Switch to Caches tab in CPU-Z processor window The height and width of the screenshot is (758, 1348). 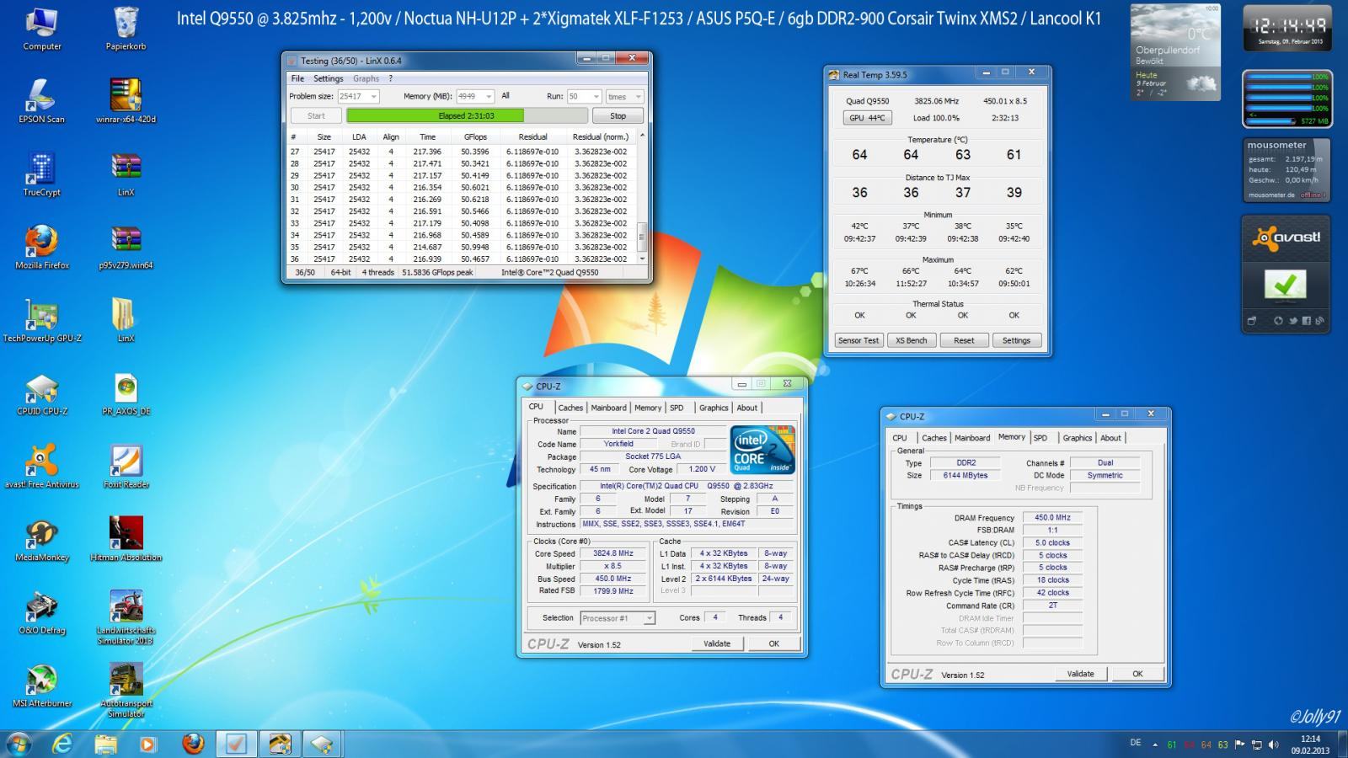[x=570, y=408]
